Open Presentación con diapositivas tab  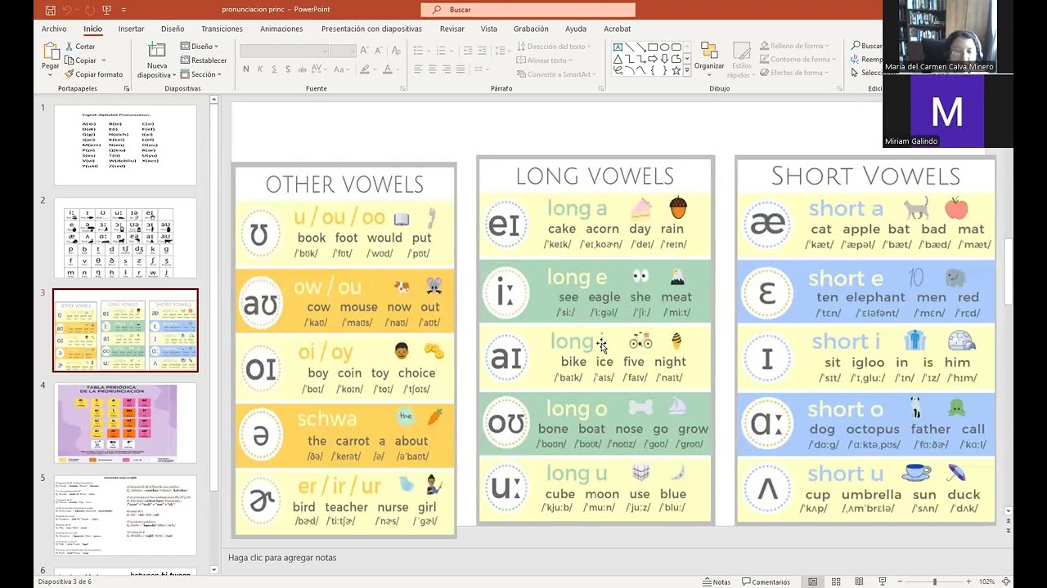pos(371,29)
